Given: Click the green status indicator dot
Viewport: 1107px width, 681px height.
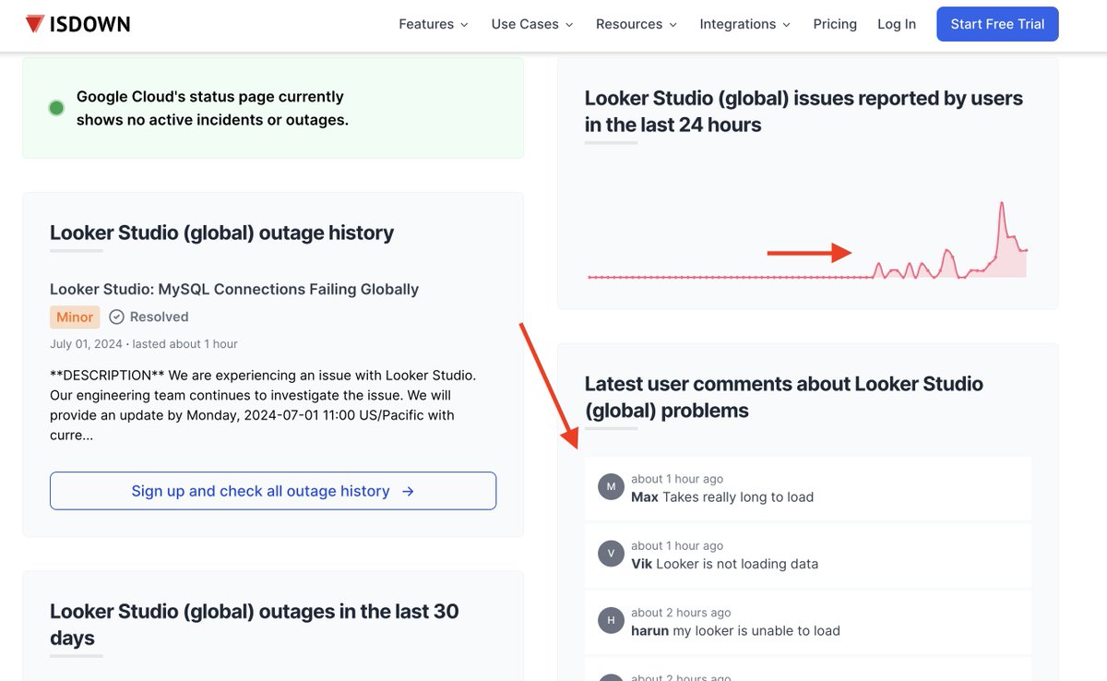Looking at the screenshot, I should coord(56,108).
